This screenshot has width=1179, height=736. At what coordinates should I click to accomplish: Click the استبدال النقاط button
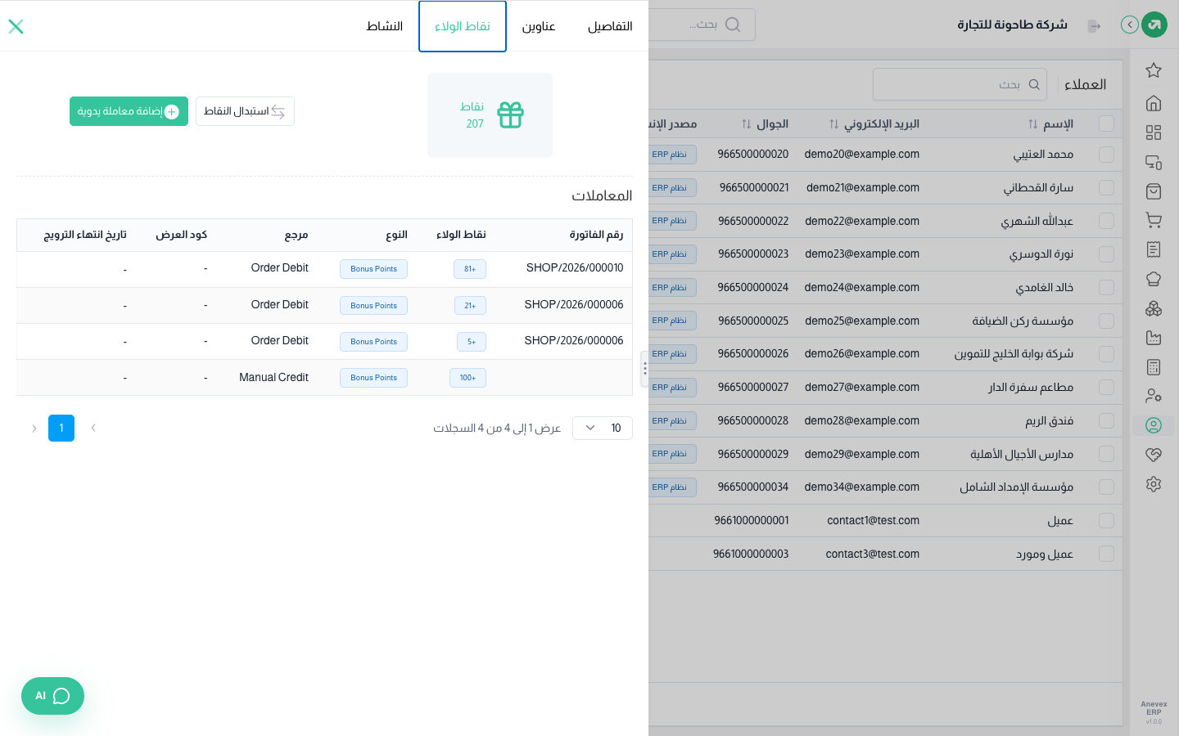pyautogui.click(x=245, y=111)
